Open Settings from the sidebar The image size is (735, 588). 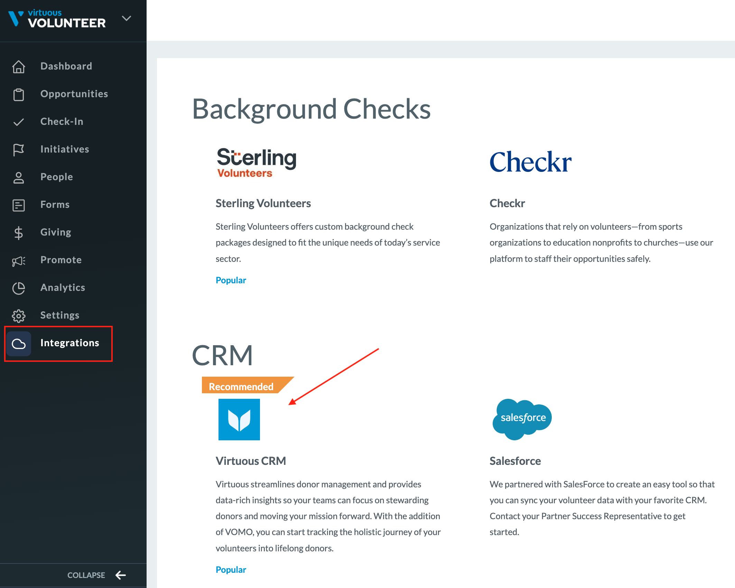tap(59, 315)
